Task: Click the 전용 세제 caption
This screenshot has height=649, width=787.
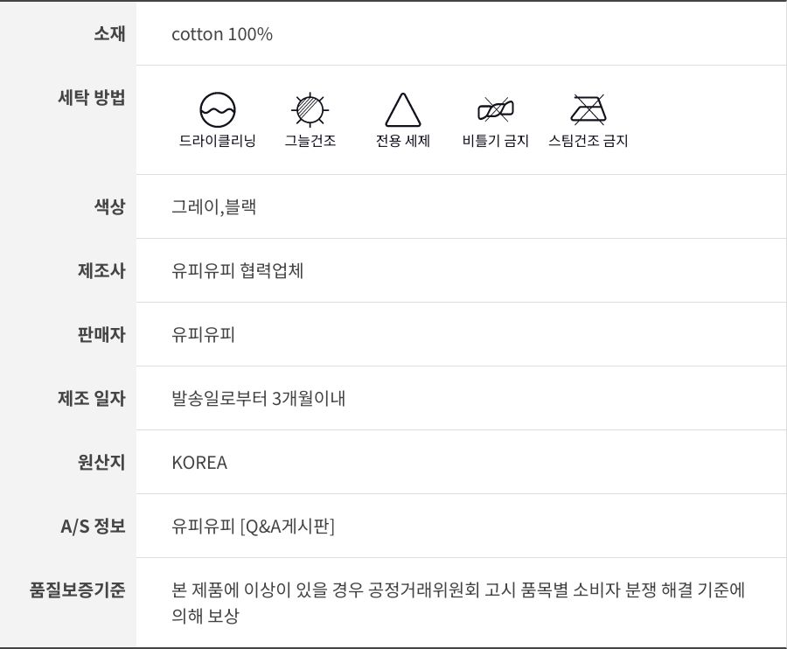Action: pos(403,141)
